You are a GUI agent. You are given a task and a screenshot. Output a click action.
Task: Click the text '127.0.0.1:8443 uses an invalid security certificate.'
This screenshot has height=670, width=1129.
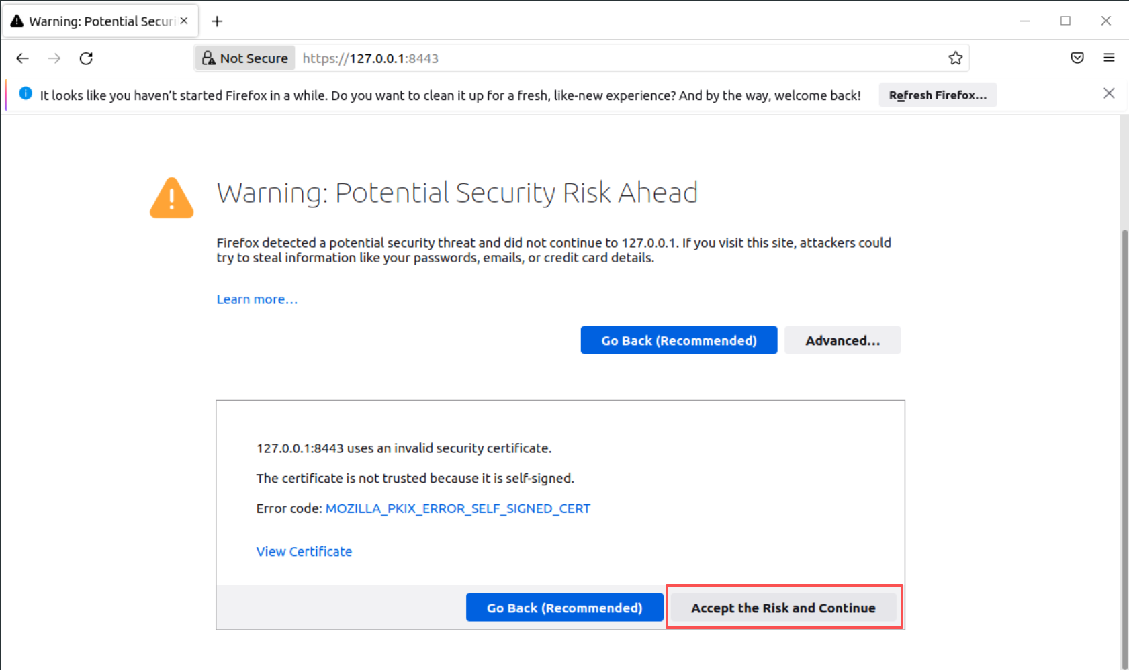404,448
